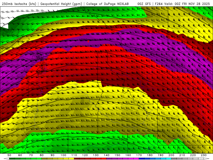
Task: Click the bright yellow swatch just before 110
Action: click(x=71, y=159)
